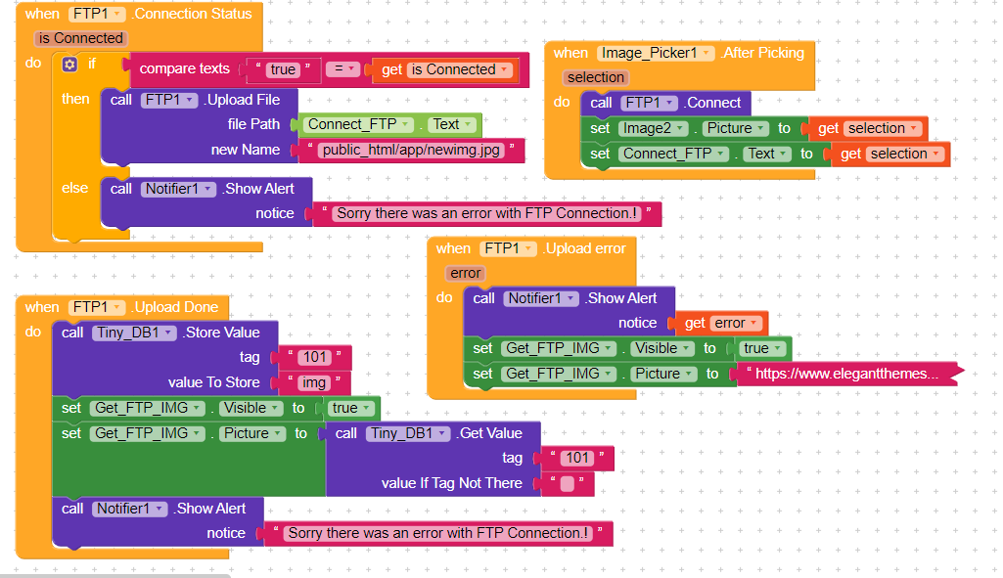The height and width of the screenshot is (578, 1003).
Task: Select the '.Store Value' call block label
Action: click(x=221, y=333)
